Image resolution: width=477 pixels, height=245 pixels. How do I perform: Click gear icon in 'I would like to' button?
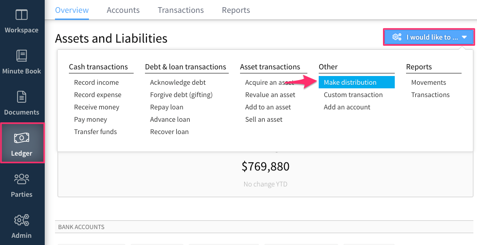(397, 37)
